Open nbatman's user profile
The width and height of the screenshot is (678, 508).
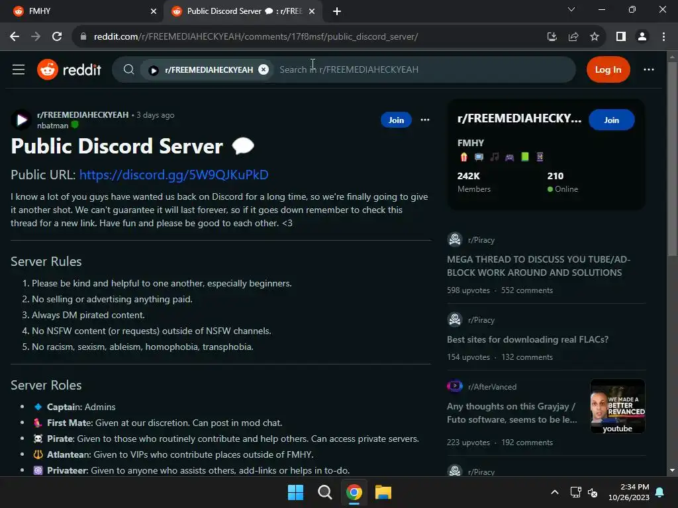click(53, 126)
